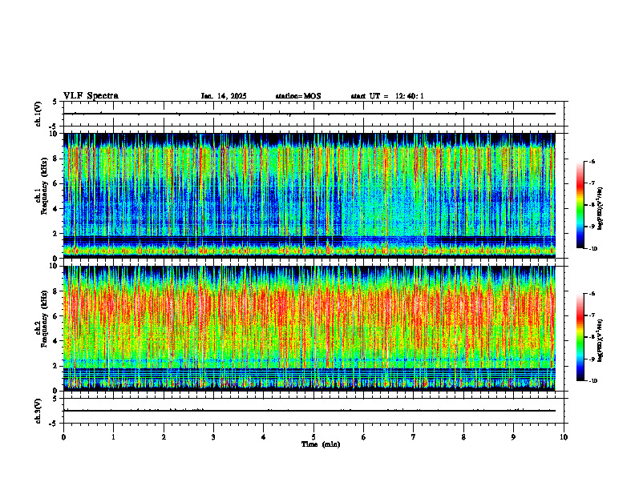This screenshot has height=490, width=635.
Task: Click the time axis tick label "5"
Action: point(313,437)
